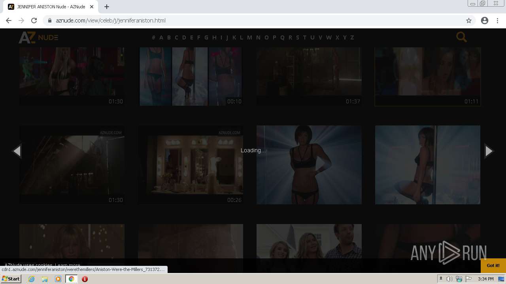Viewport: 506px width, 284px height.
Task: Reload the current page
Action: [34, 21]
